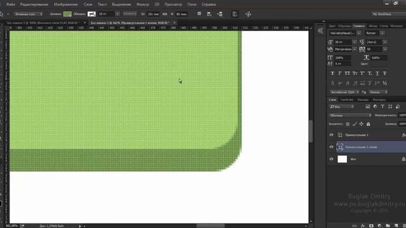The width and height of the screenshot is (406, 228).
Task: Filter layers by pixel layers icon
Action: coord(368,106)
